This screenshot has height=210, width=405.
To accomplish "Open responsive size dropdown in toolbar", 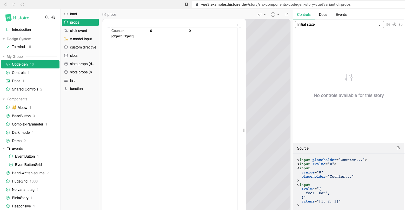I will click(262, 15).
